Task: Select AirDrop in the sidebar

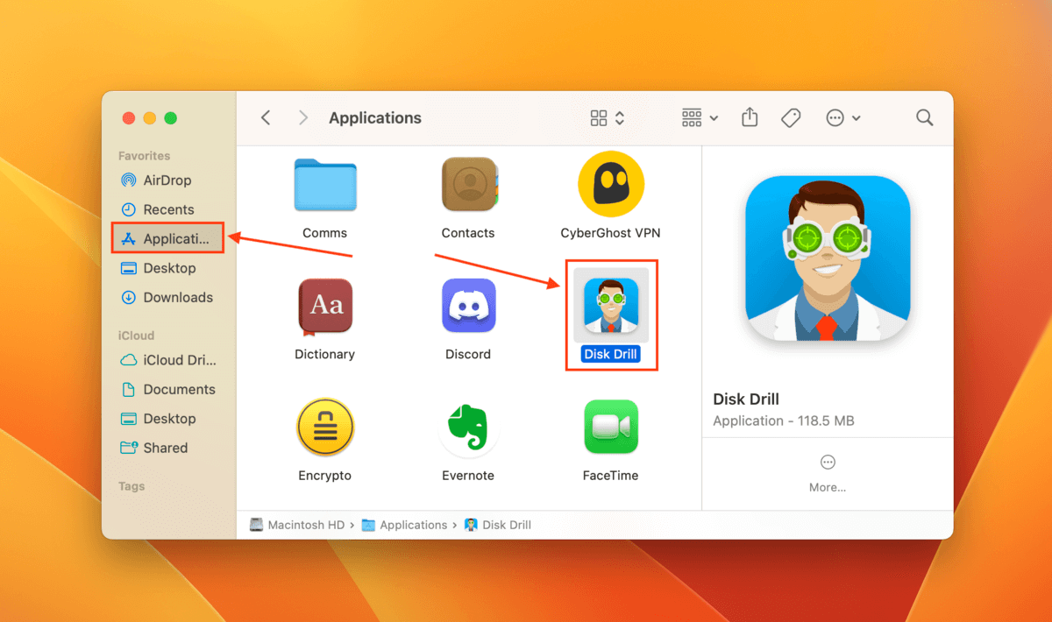Action: tap(167, 180)
